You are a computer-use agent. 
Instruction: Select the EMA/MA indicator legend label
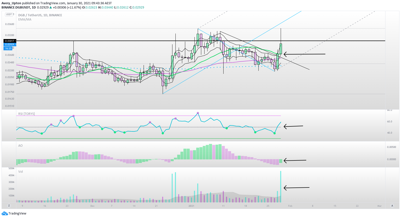25,19
